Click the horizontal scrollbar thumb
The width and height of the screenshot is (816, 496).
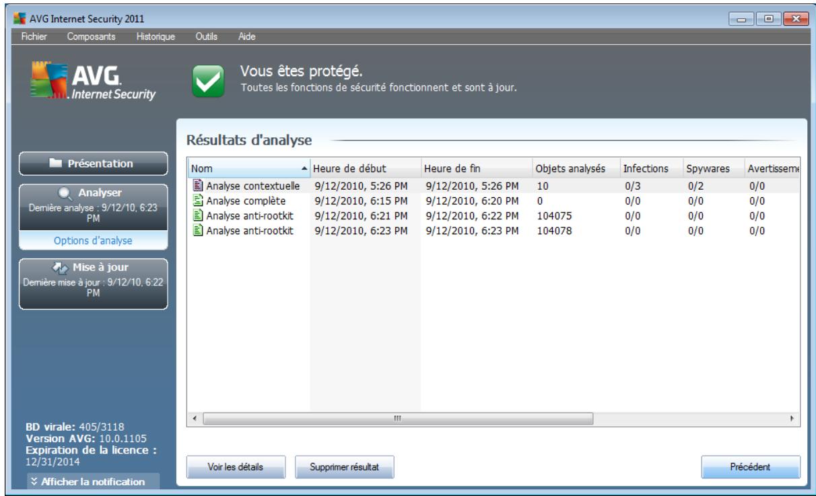397,419
